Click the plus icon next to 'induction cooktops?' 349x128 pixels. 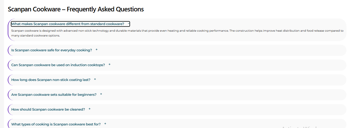pos(109,64)
